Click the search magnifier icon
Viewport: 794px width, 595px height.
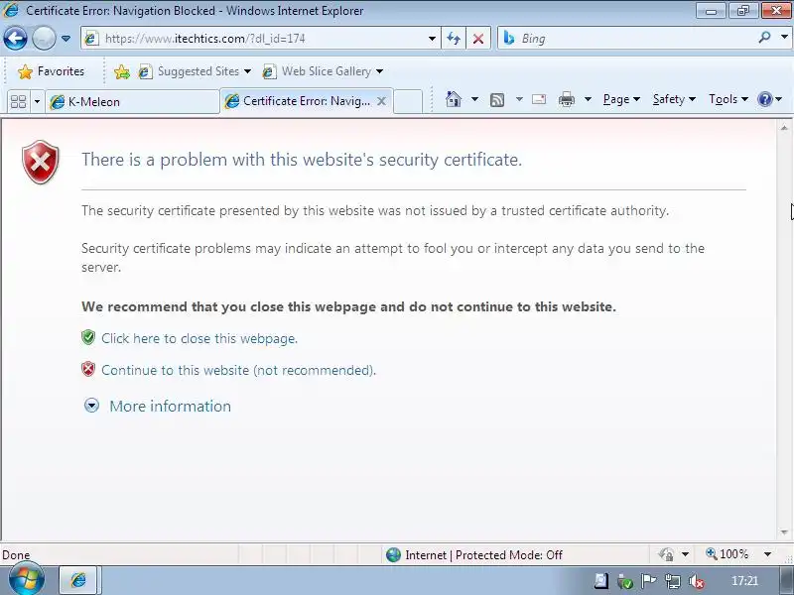[x=764, y=38]
